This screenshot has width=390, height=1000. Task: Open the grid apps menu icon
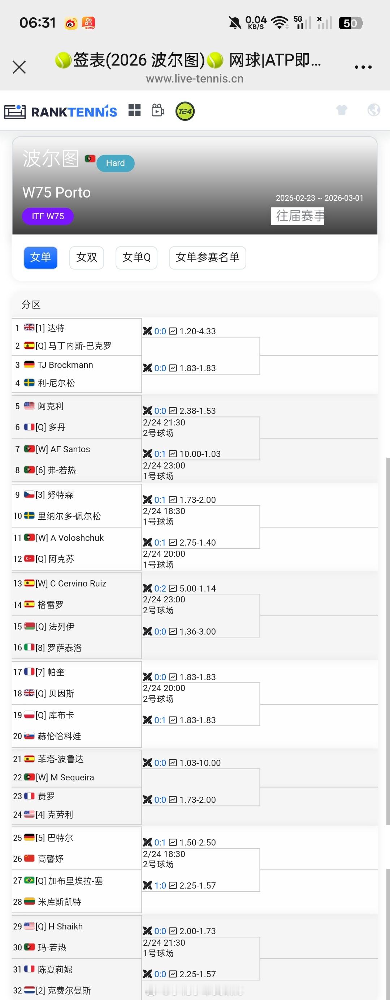point(135,111)
